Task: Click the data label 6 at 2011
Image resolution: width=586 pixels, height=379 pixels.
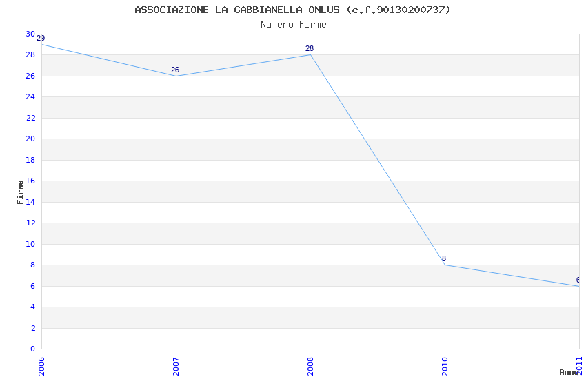Action: 578,280
